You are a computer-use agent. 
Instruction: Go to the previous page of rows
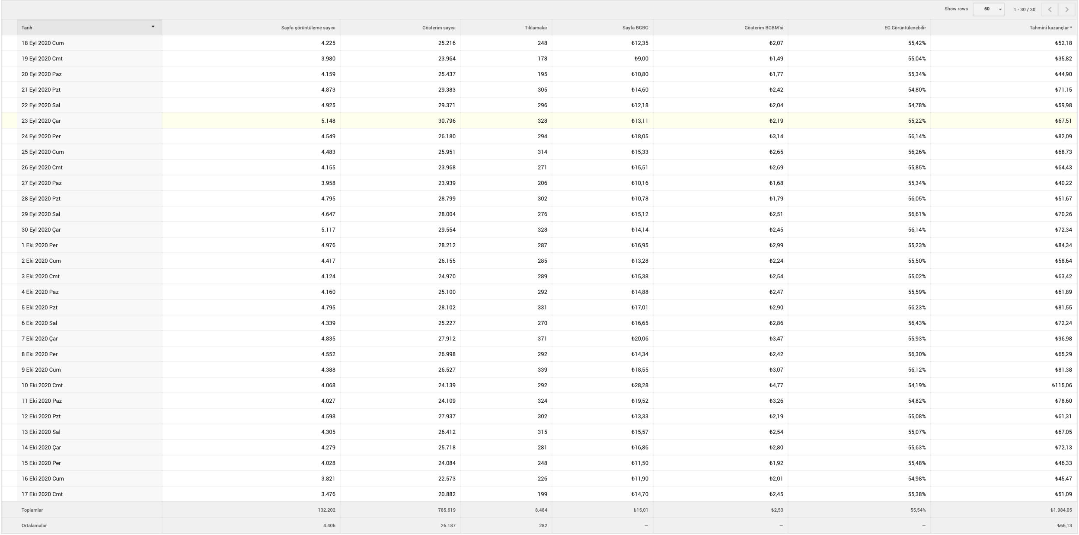(1050, 10)
